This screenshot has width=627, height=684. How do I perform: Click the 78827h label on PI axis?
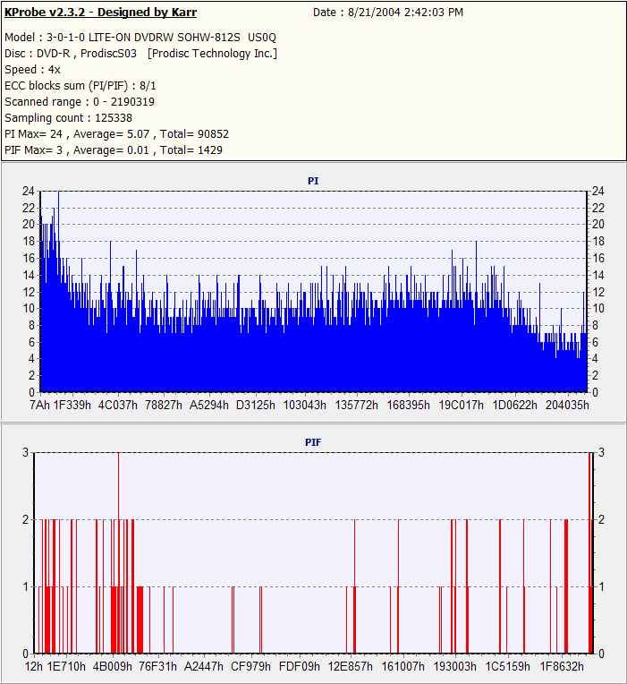point(164,406)
